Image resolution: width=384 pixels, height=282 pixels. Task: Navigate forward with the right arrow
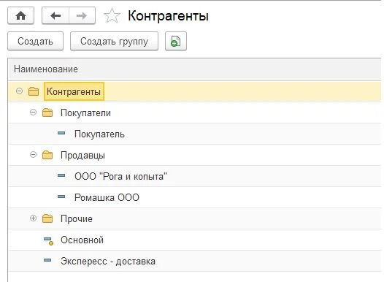82,16
